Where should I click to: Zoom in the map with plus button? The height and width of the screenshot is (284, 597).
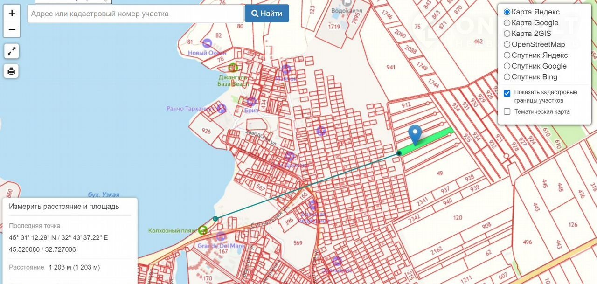pos(12,13)
